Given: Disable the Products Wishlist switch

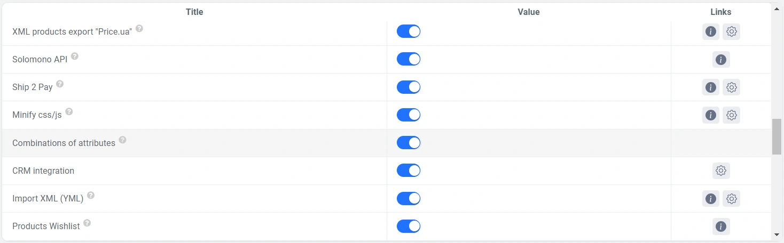Looking at the screenshot, I should point(409,226).
